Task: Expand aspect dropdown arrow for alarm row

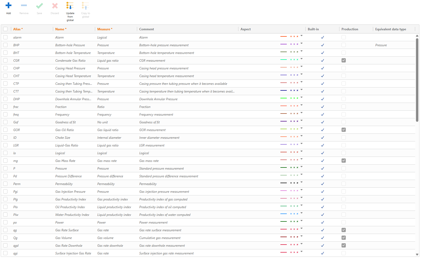Action: 301,36
